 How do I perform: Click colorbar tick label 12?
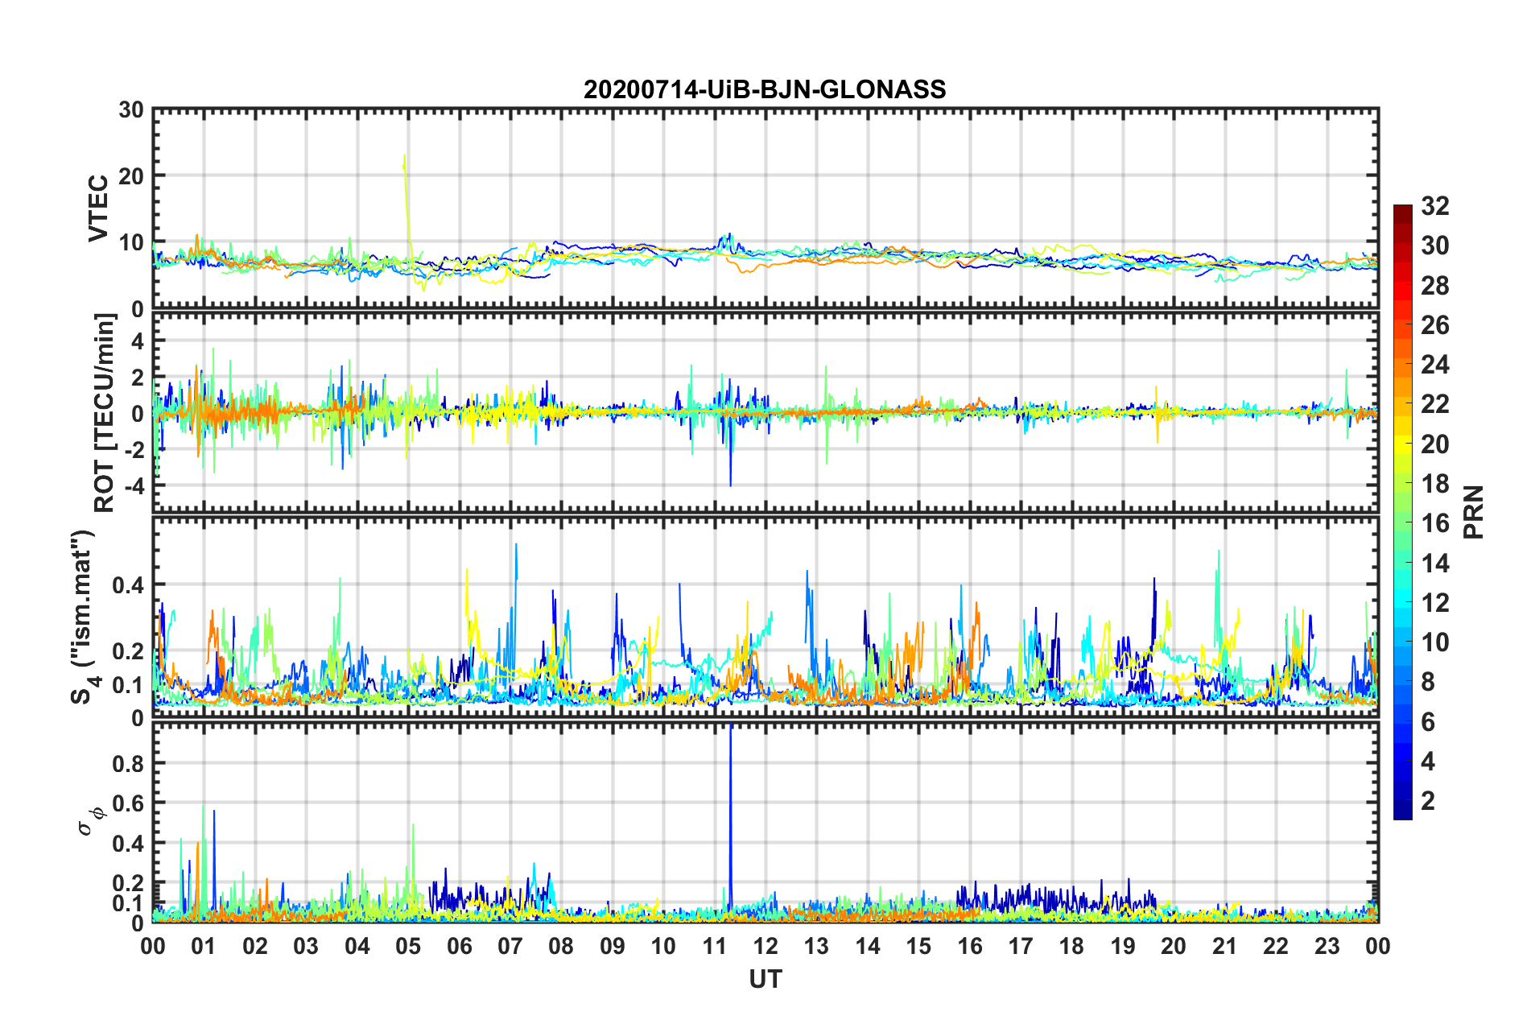pyautogui.click(x=1434, y=603)
